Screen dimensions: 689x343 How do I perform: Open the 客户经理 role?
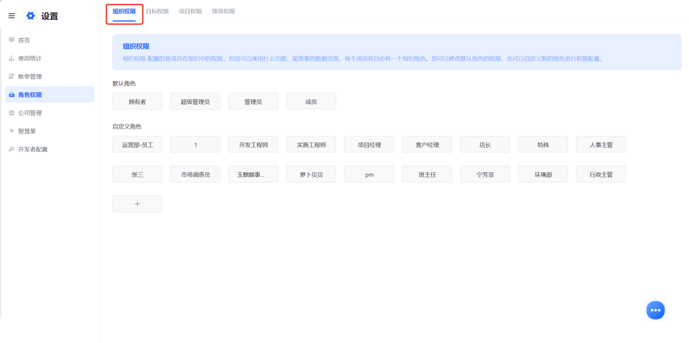click(x=427, y=144)
